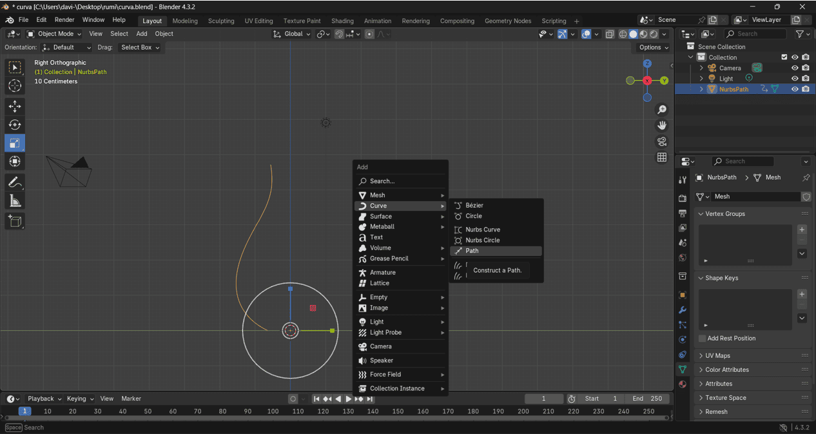Select the Cursor tool in the toolbar

(x=15, y=86)
